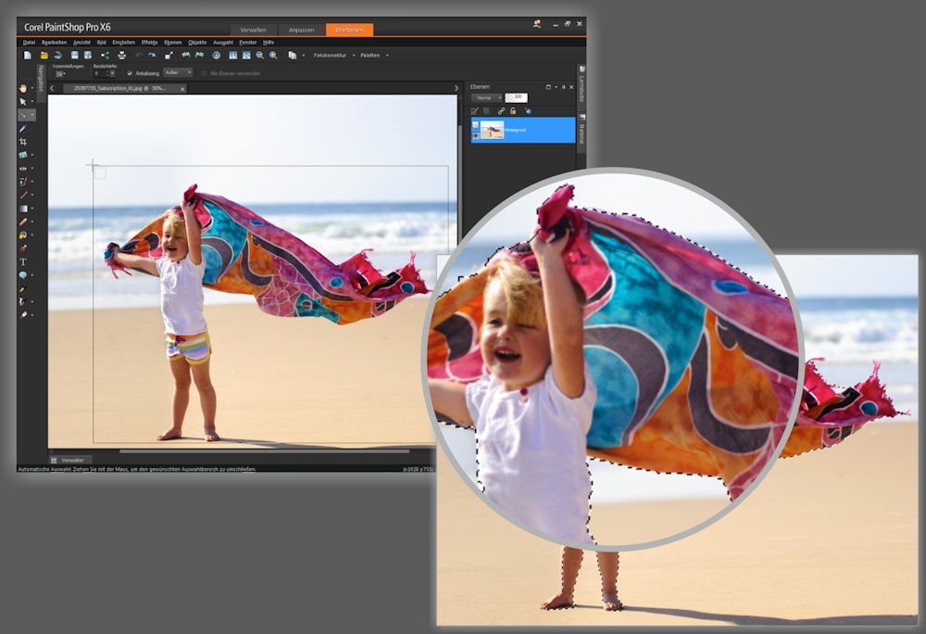Expand the selection tool flyout arrow
This screenshot has height=634, width=926.
click(31, 115)
